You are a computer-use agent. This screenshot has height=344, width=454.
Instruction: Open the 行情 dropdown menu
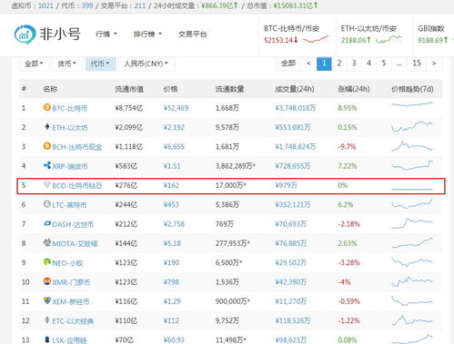(106, 34)
